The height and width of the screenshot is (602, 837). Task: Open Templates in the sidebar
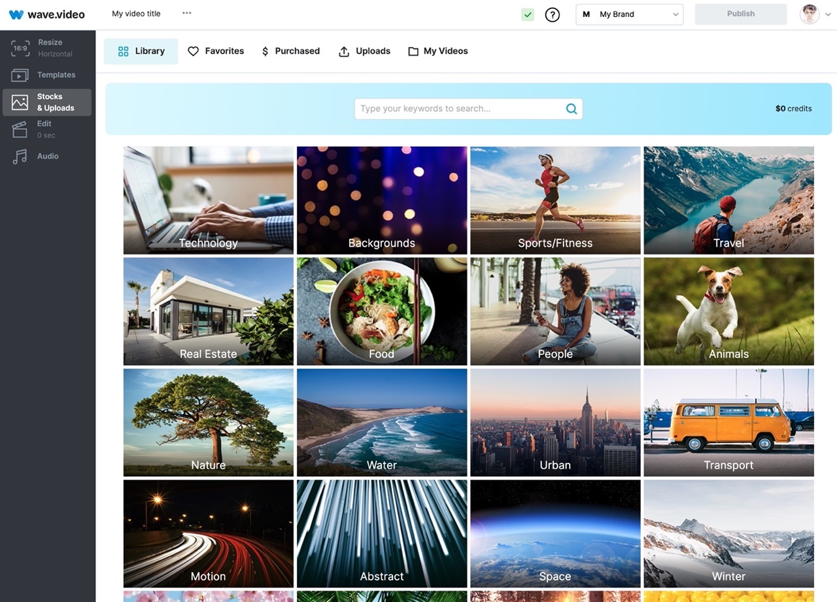[x=47, y=75]
